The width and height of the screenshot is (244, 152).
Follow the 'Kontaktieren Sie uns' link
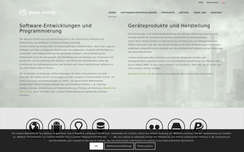139,74
